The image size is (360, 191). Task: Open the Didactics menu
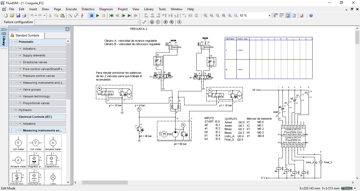(88, 9)
